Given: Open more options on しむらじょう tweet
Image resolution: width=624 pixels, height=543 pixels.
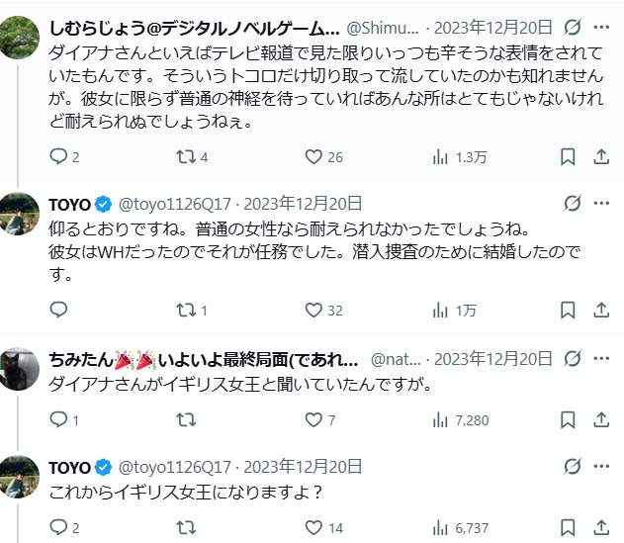Looking at the screenshot, I should click(x=601, y=27).
